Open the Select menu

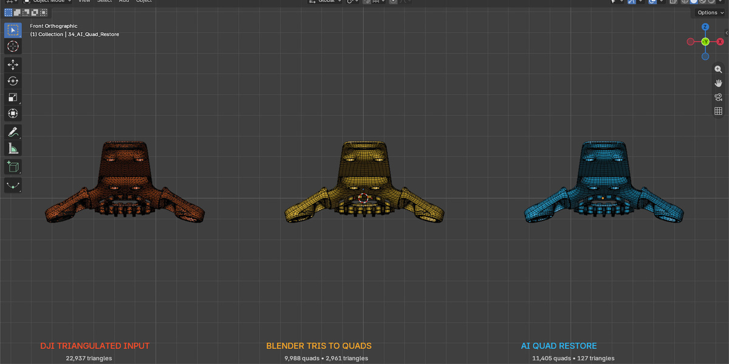click(104, 2)
